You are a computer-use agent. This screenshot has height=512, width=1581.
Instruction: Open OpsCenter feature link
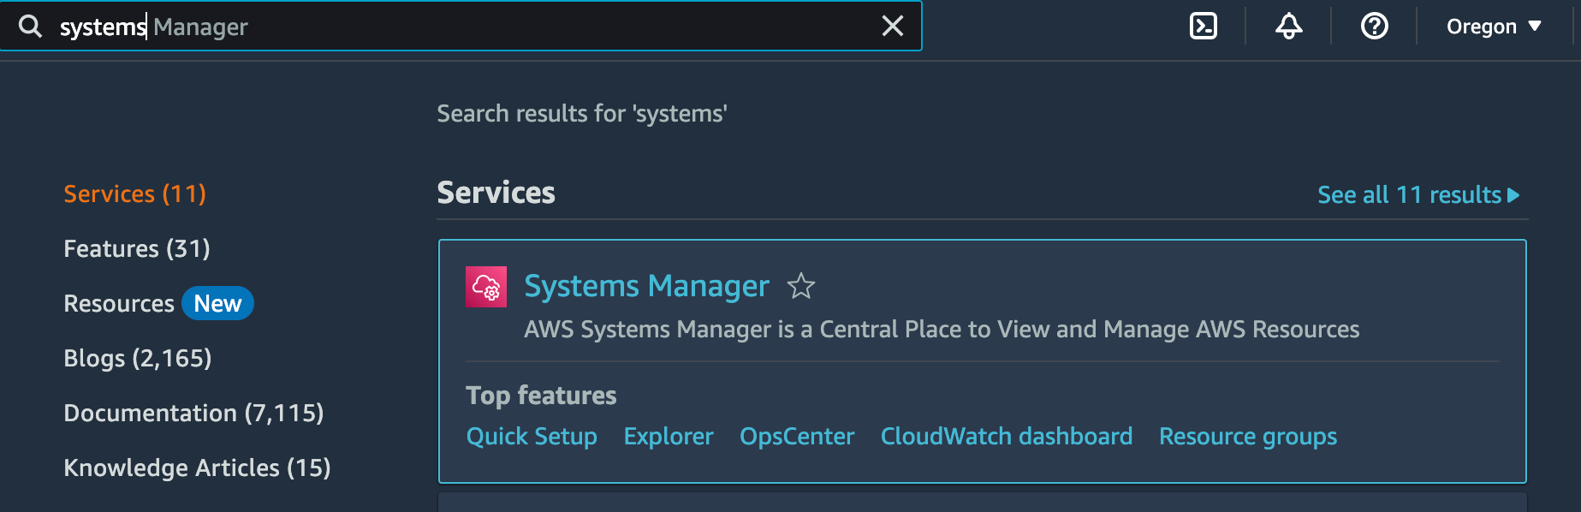pos(797,437)
